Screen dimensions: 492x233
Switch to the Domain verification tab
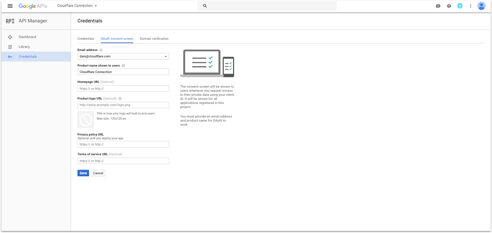click(x=154, y=38)
